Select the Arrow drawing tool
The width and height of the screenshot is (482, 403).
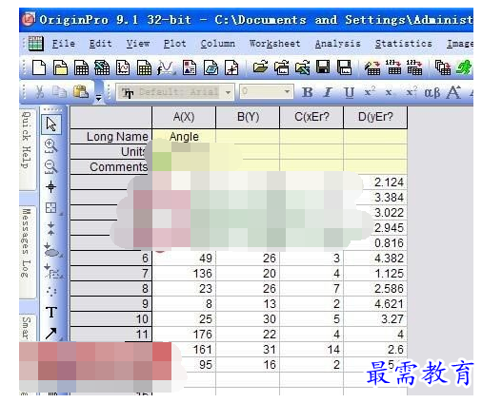(51, 333)
